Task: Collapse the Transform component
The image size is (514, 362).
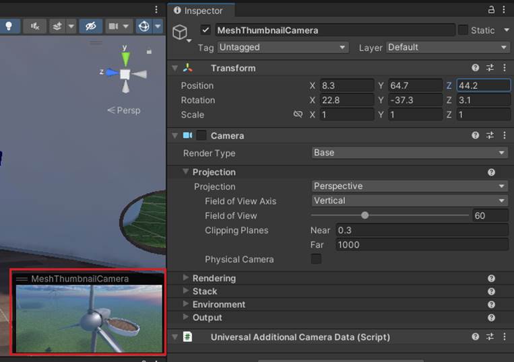Action: tap(175, 68)
